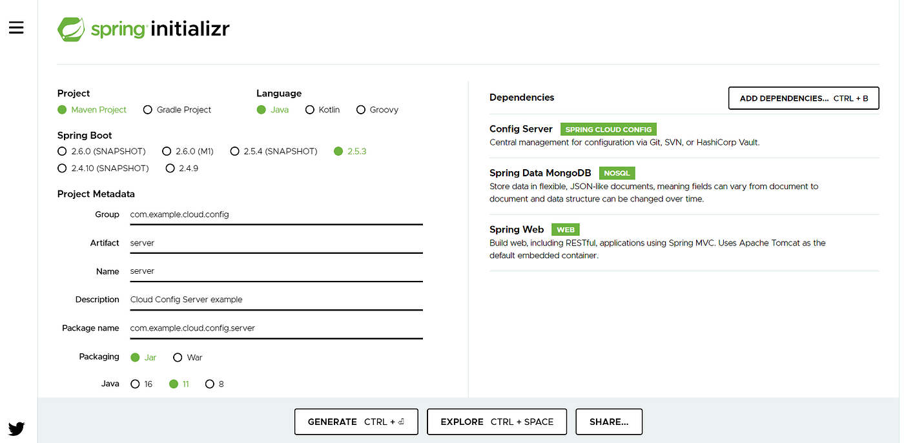Screen dimensions: 904x443
Task: Click the WEB tag badge
Action: [x=566, y=230]
